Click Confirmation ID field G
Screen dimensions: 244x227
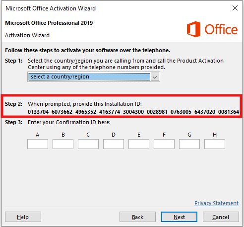pyautogui.click(x=189, y=144)
